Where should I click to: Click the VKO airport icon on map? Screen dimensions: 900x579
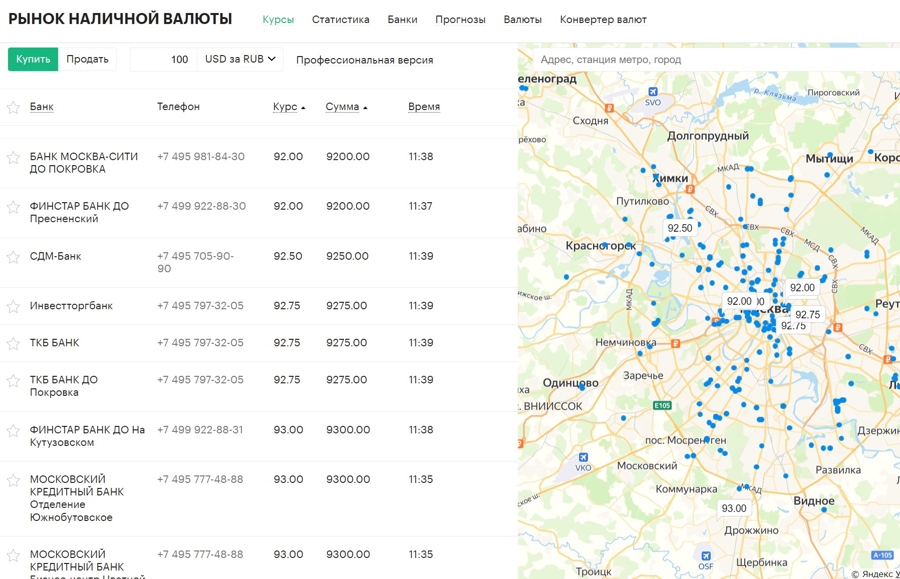583,457
